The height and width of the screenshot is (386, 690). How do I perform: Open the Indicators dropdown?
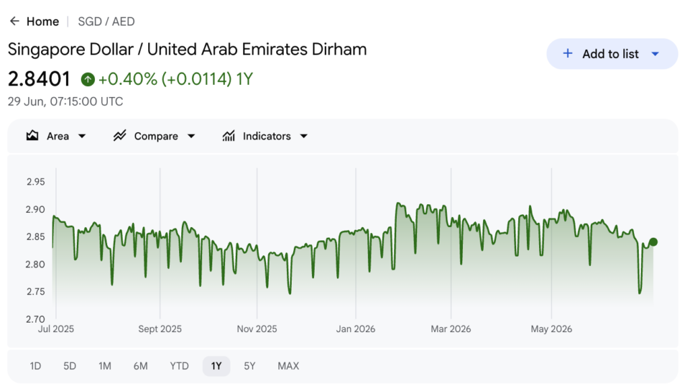click(x=304, y=136)
